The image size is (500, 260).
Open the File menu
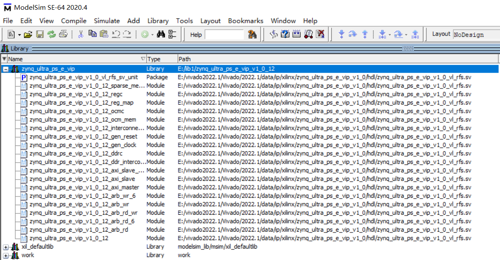click(8, 21)
